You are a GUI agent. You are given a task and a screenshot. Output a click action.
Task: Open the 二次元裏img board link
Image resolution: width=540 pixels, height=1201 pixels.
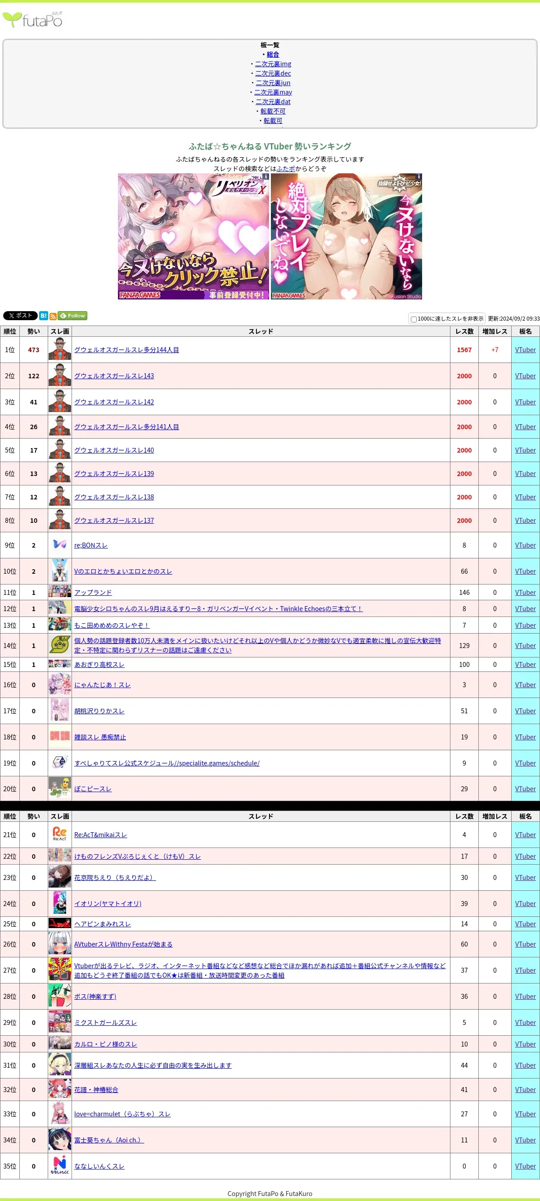click(273, 64)
